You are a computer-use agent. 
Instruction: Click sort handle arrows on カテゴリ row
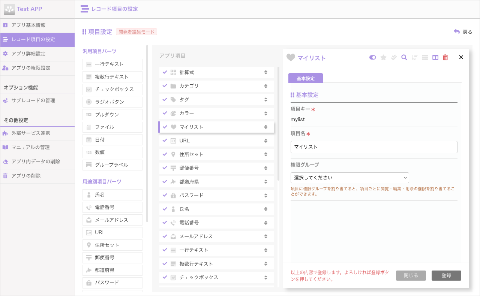[x=266, y=86]
